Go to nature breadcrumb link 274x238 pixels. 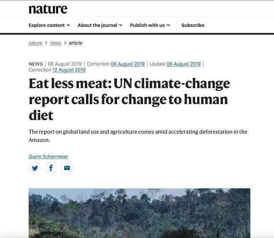pos(35,43)
